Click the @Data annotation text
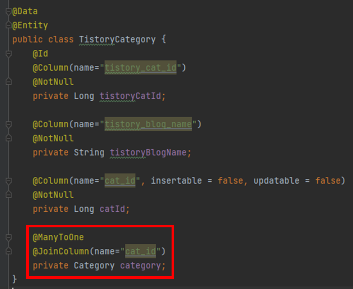The width and height of the screenshot is (353, 289). point(25,11)
